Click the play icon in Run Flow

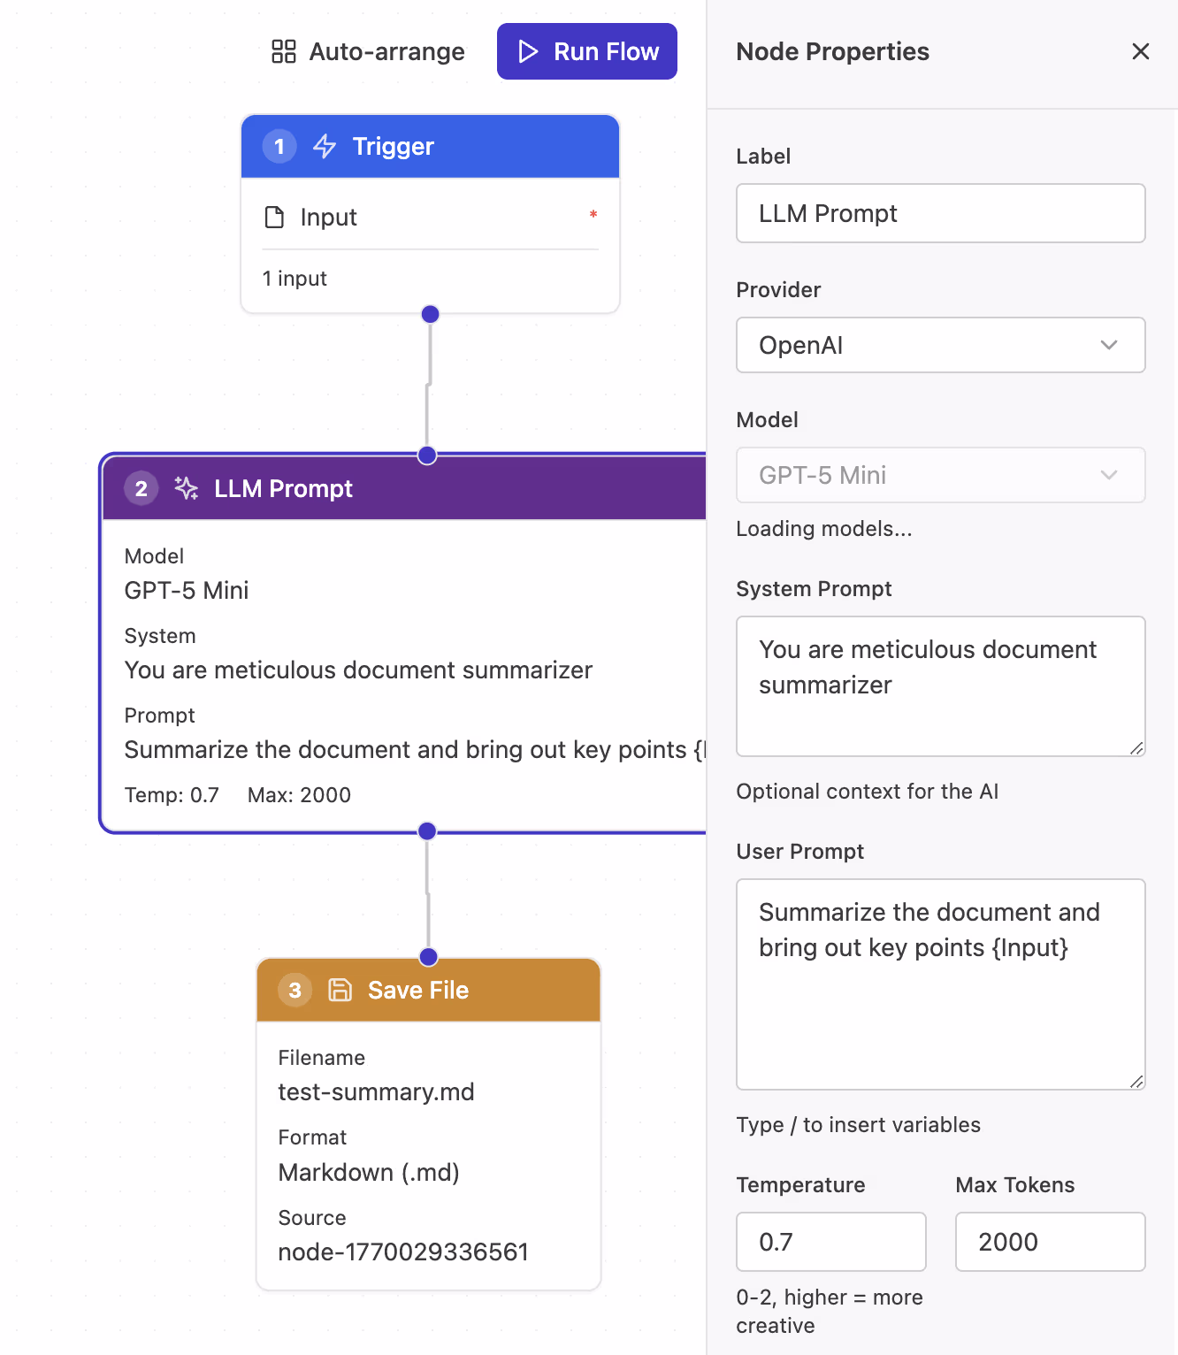528,51
